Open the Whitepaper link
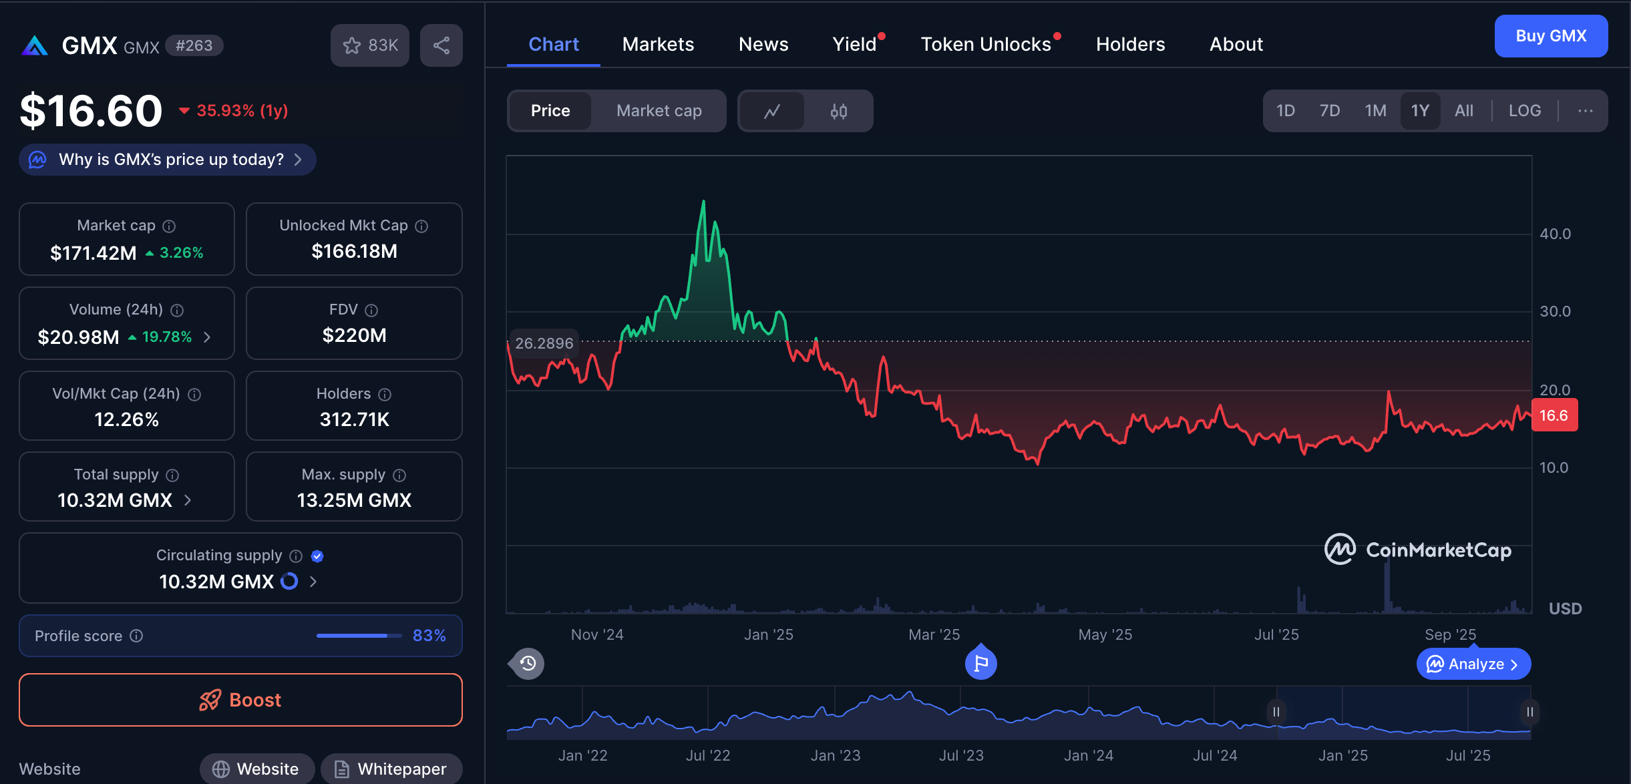 pos(391,769)
